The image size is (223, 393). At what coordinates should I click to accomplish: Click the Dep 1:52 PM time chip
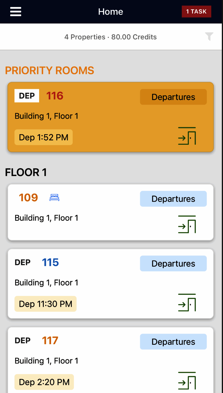[x=43, y=137]
